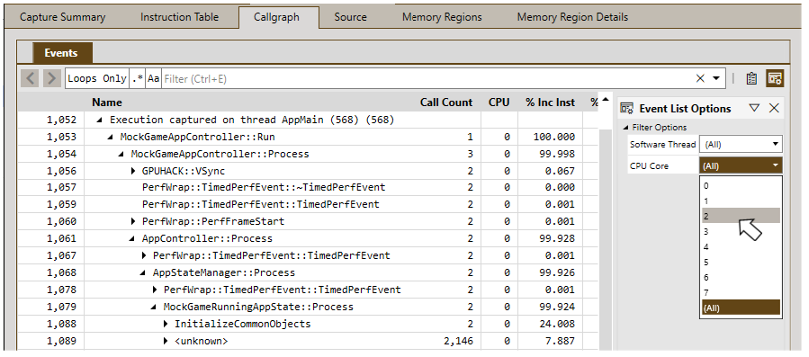Toggle the Event List Options panel icon
809x357 pixels.
pyautogui.click(x=775, y=79)
